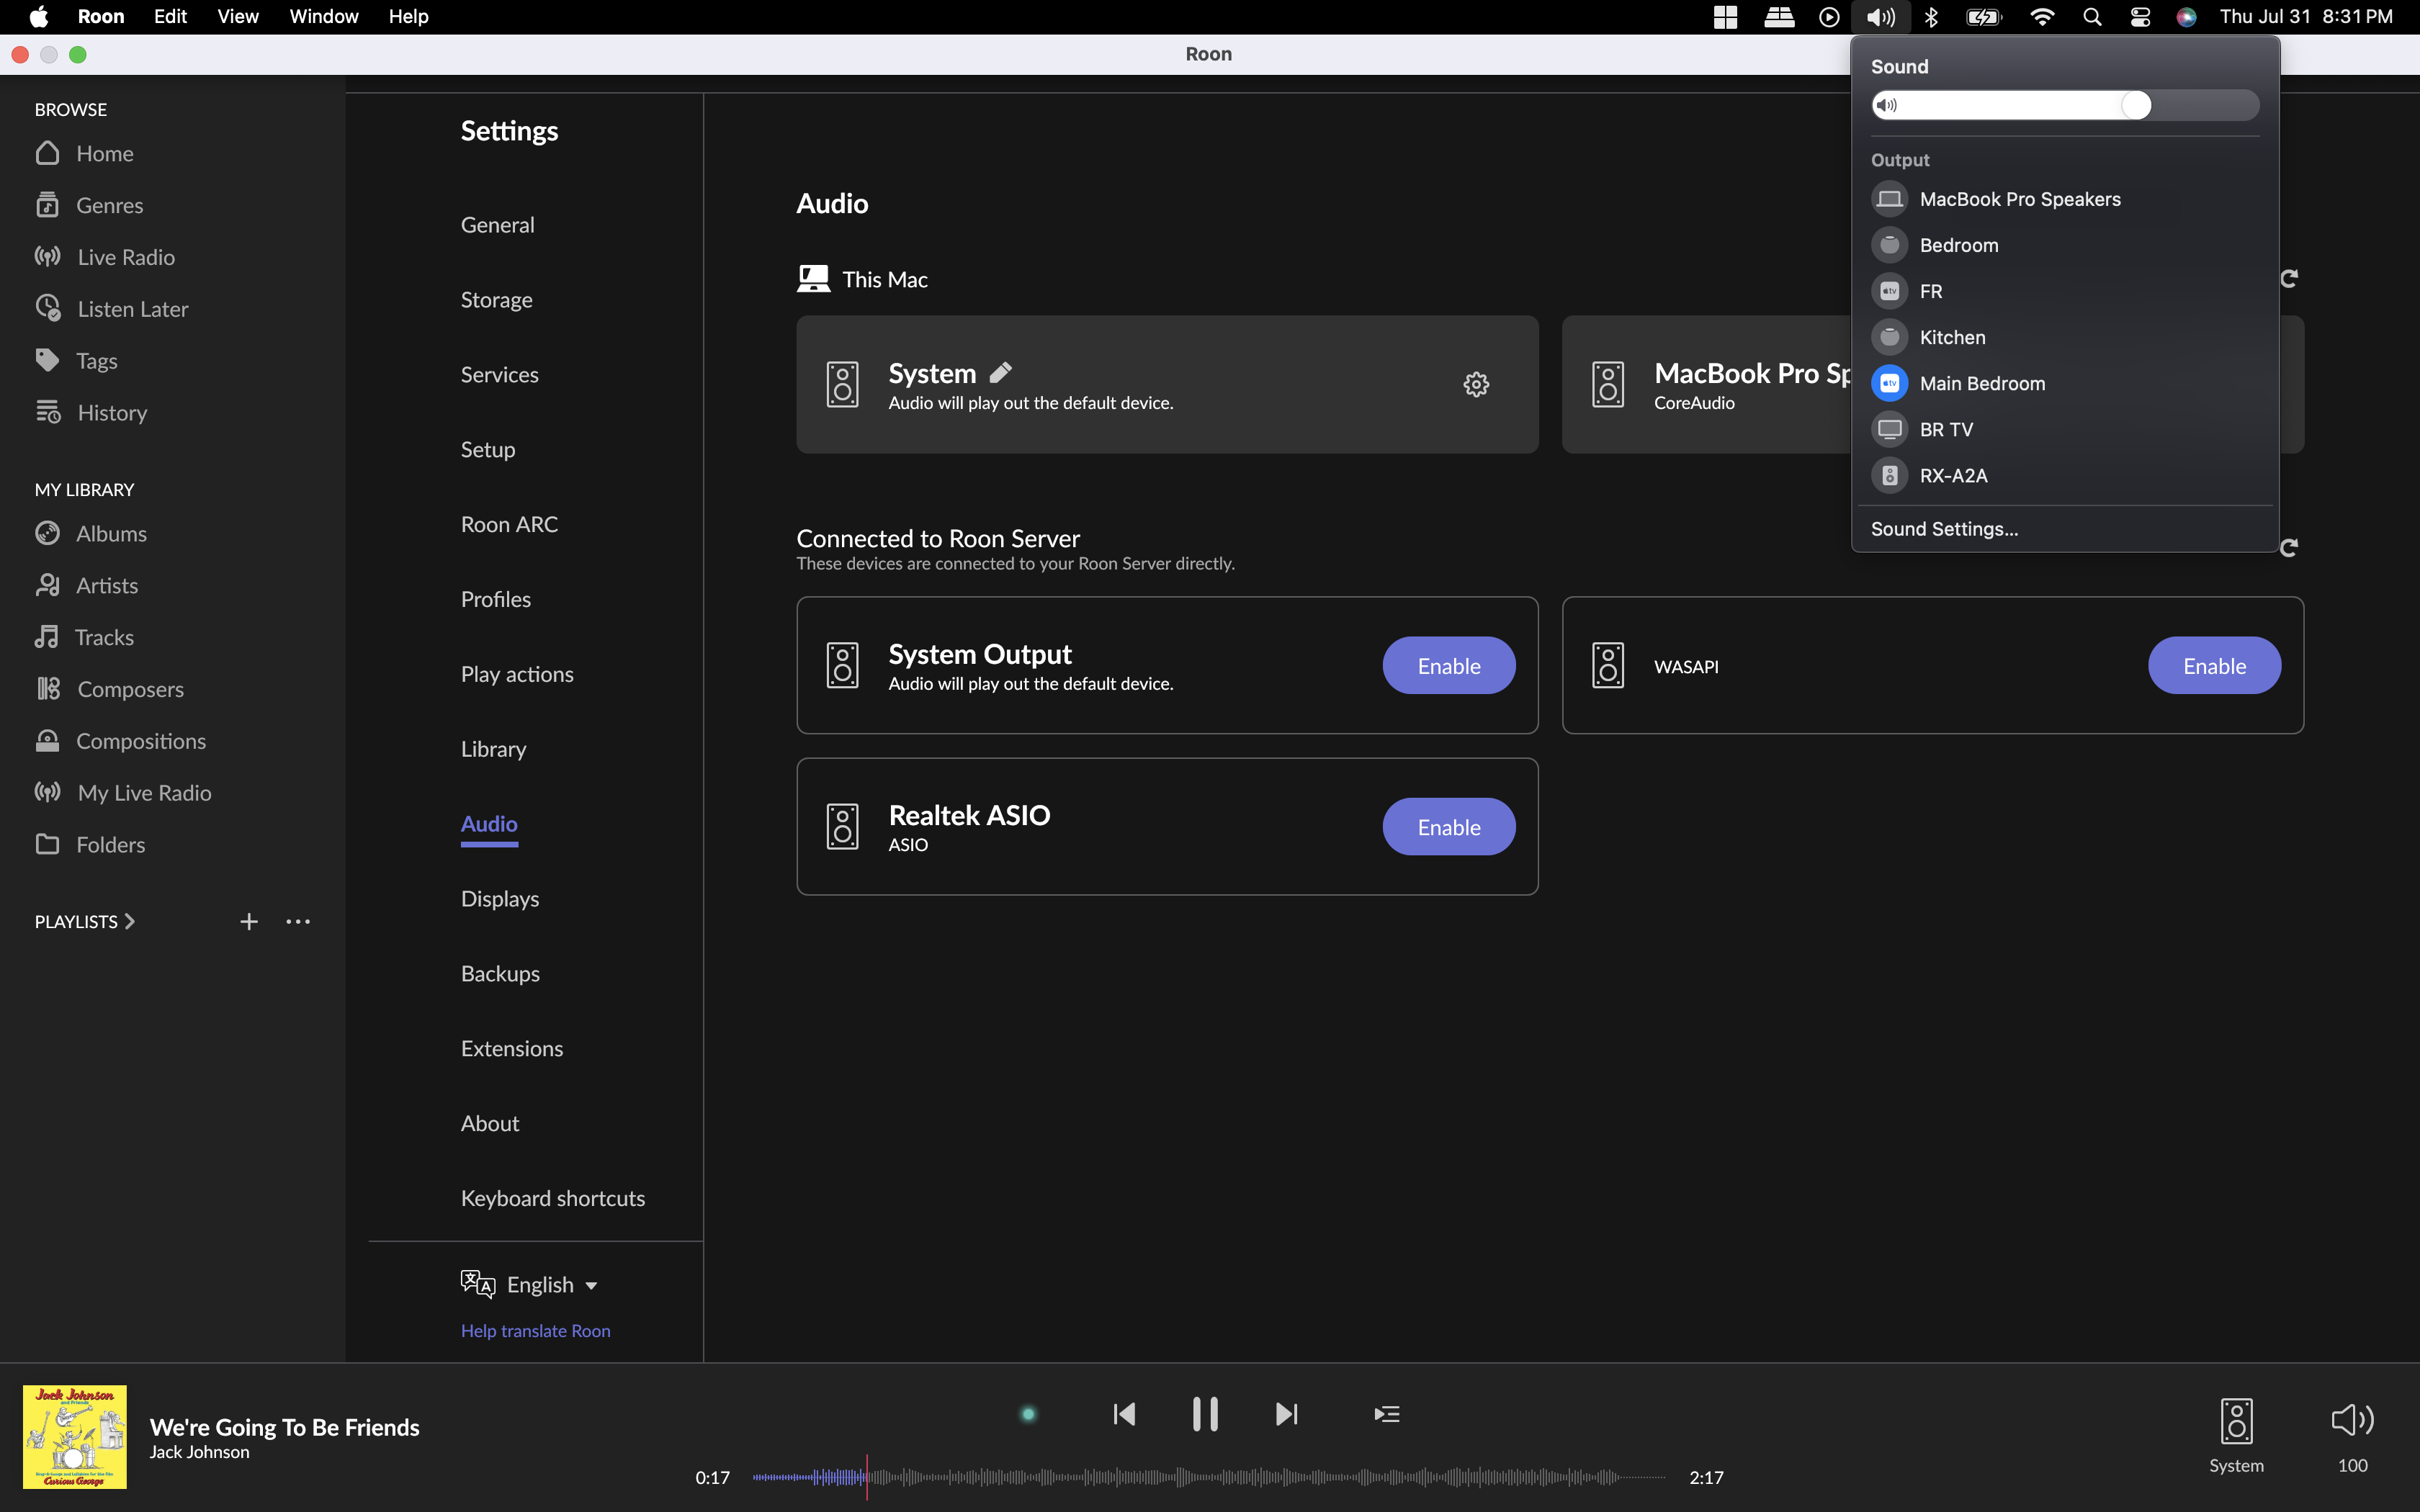Viewport: 2420px width, 1512px height.
Task: Open System device settings gear
Action: [1476, 384]
